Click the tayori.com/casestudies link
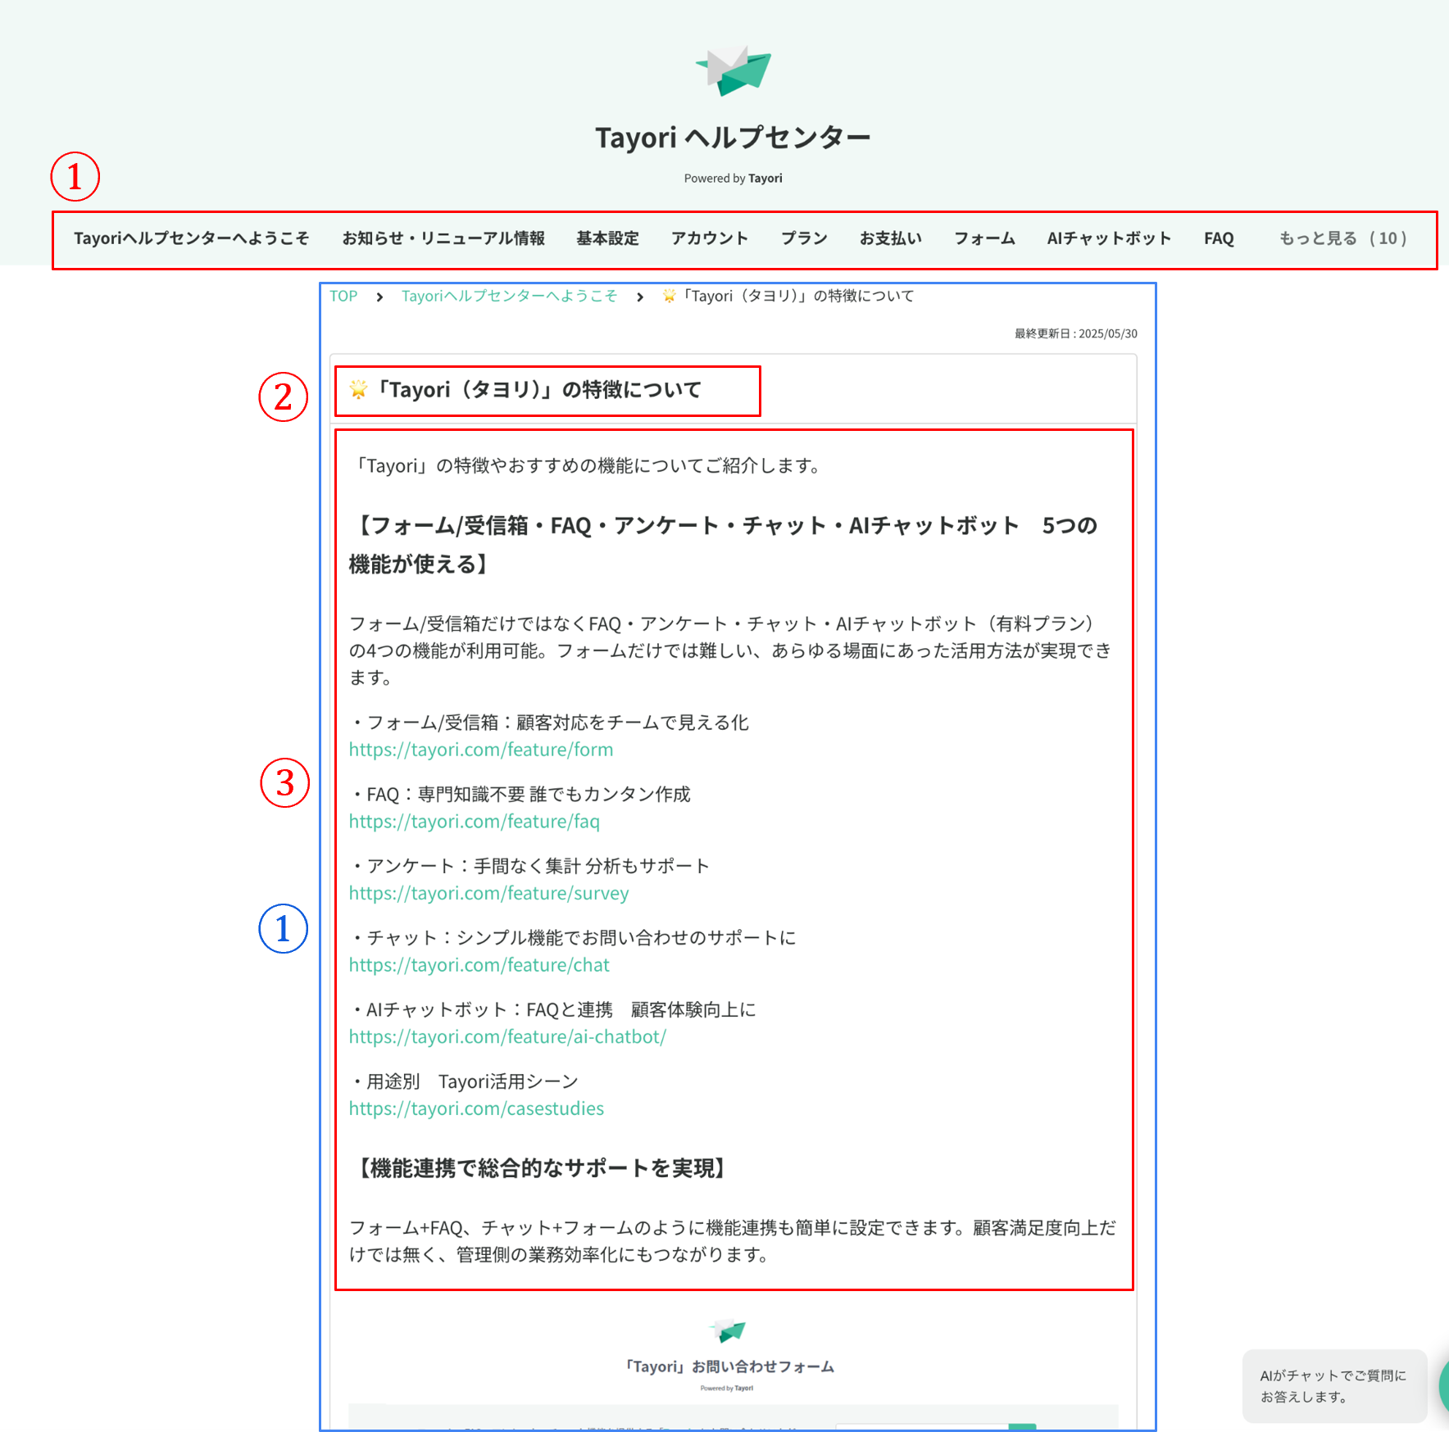Image resolution: width=1449 pixels, height=1432 pixels. coord(475,1108)
